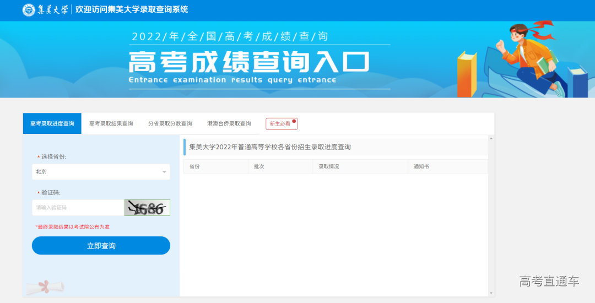595x303 pixels.
Task: Click the red dot on 新生必看
Action: (x=294, y=121)
